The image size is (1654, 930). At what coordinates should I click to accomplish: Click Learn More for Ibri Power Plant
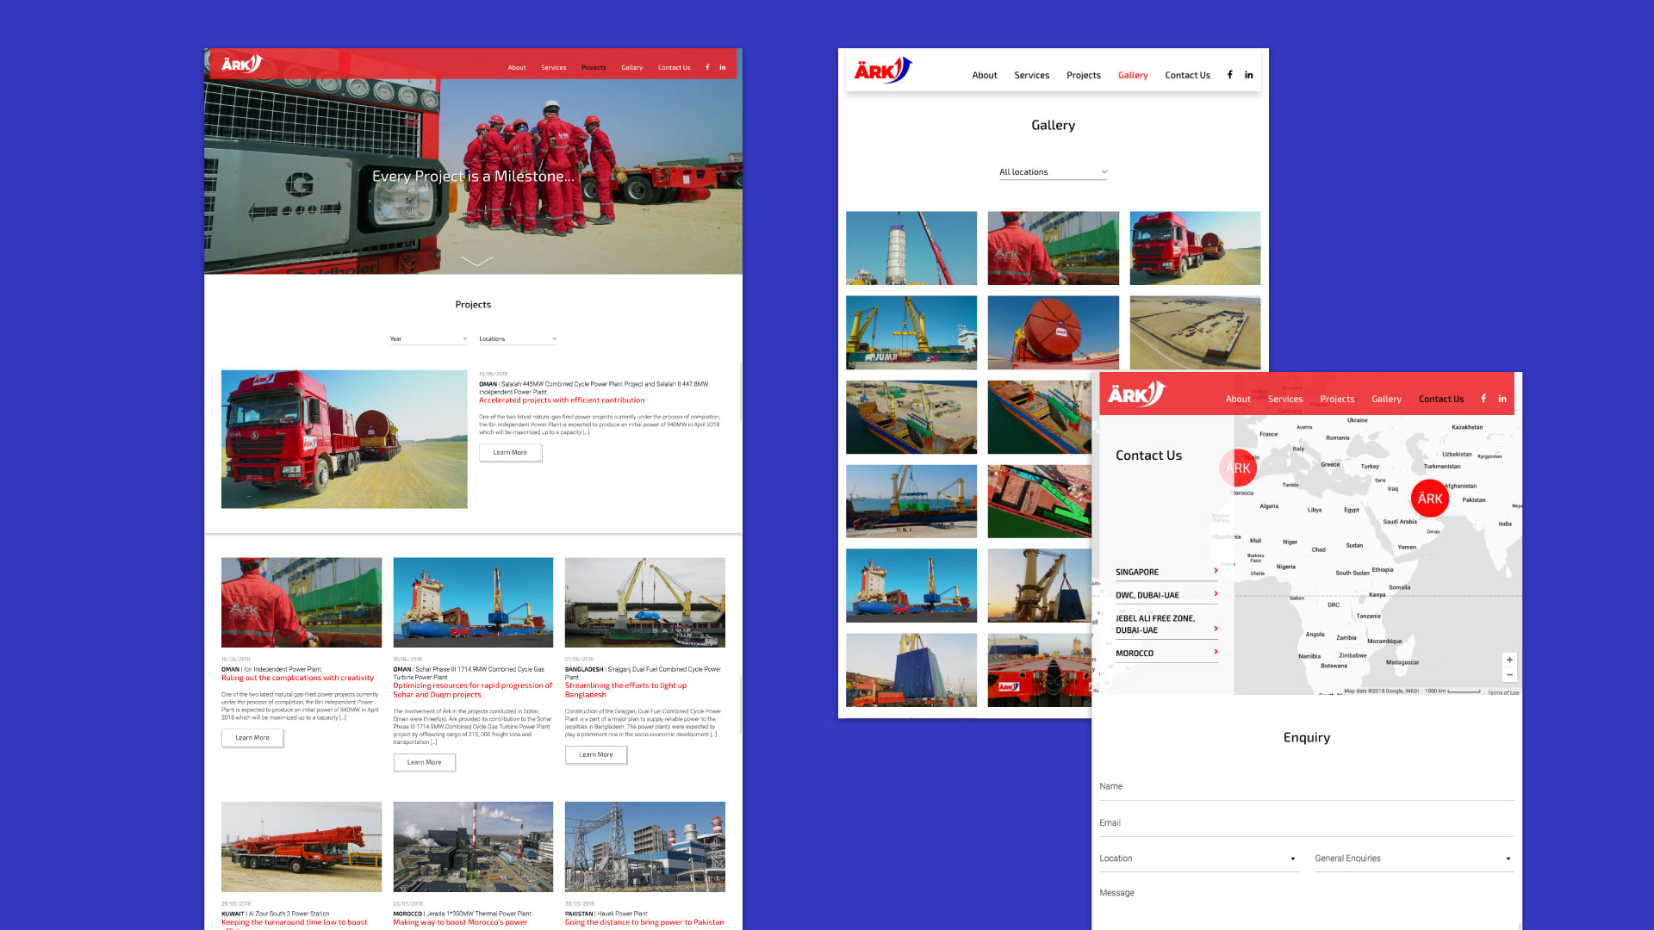pos(252,737)
